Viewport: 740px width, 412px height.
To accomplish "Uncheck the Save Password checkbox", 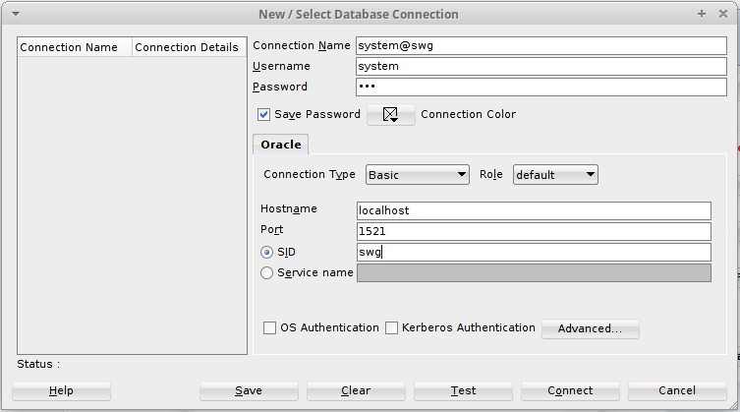I will [x=263, y=114].
